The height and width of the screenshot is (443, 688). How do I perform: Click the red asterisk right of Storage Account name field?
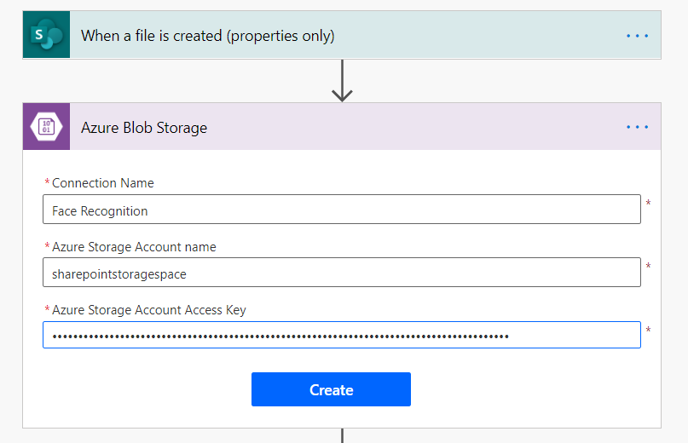[x=648, y=267]
